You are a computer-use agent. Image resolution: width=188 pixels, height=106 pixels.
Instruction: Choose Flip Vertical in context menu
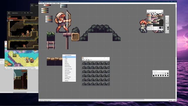69,74
